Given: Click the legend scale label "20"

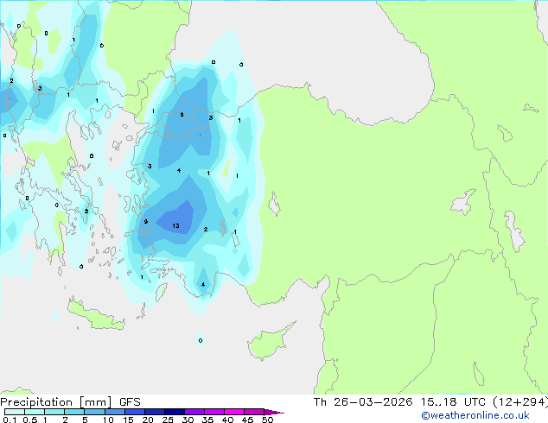Looking at the screenshot, I should click(148, 420).
